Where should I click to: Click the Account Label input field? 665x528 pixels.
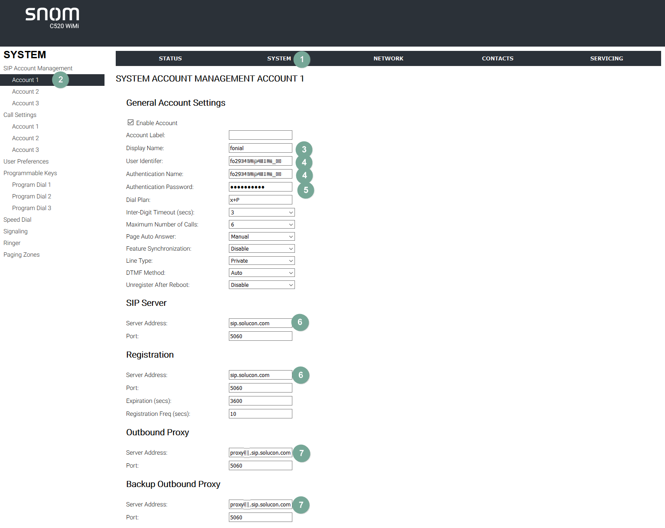click(x=260, y=135)
